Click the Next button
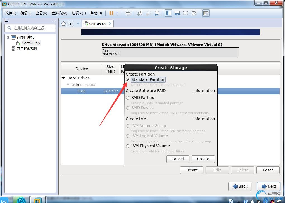The width and height of the screenshot is (285, 203). click(x=269, y=186)
